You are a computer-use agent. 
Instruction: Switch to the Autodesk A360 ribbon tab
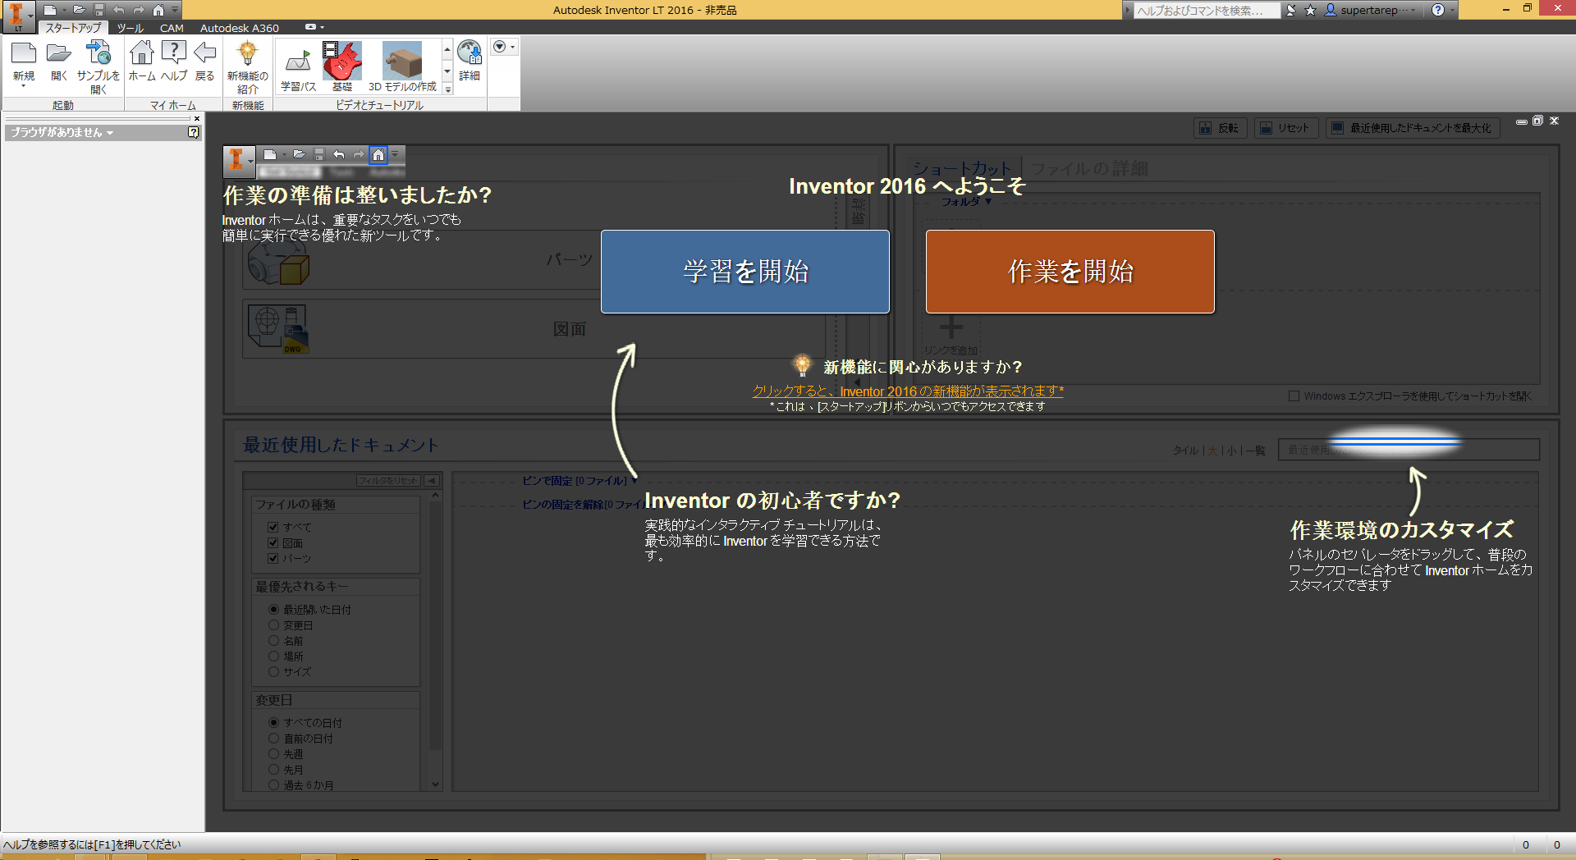tap(240, 28)
